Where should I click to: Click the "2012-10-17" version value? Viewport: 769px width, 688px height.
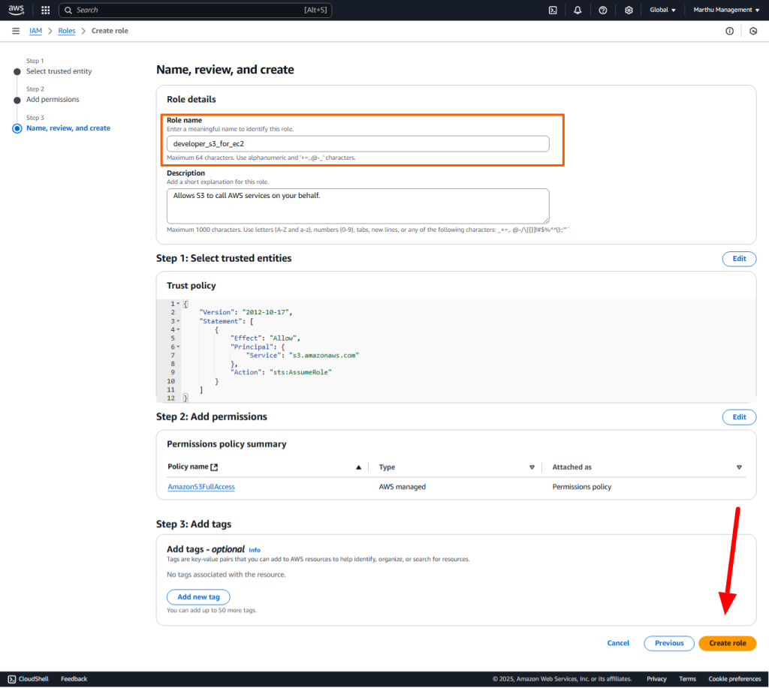(x=265, y=312)
